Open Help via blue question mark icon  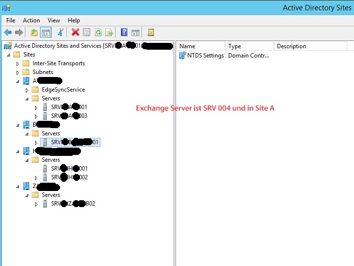click(x=124, y=32)
